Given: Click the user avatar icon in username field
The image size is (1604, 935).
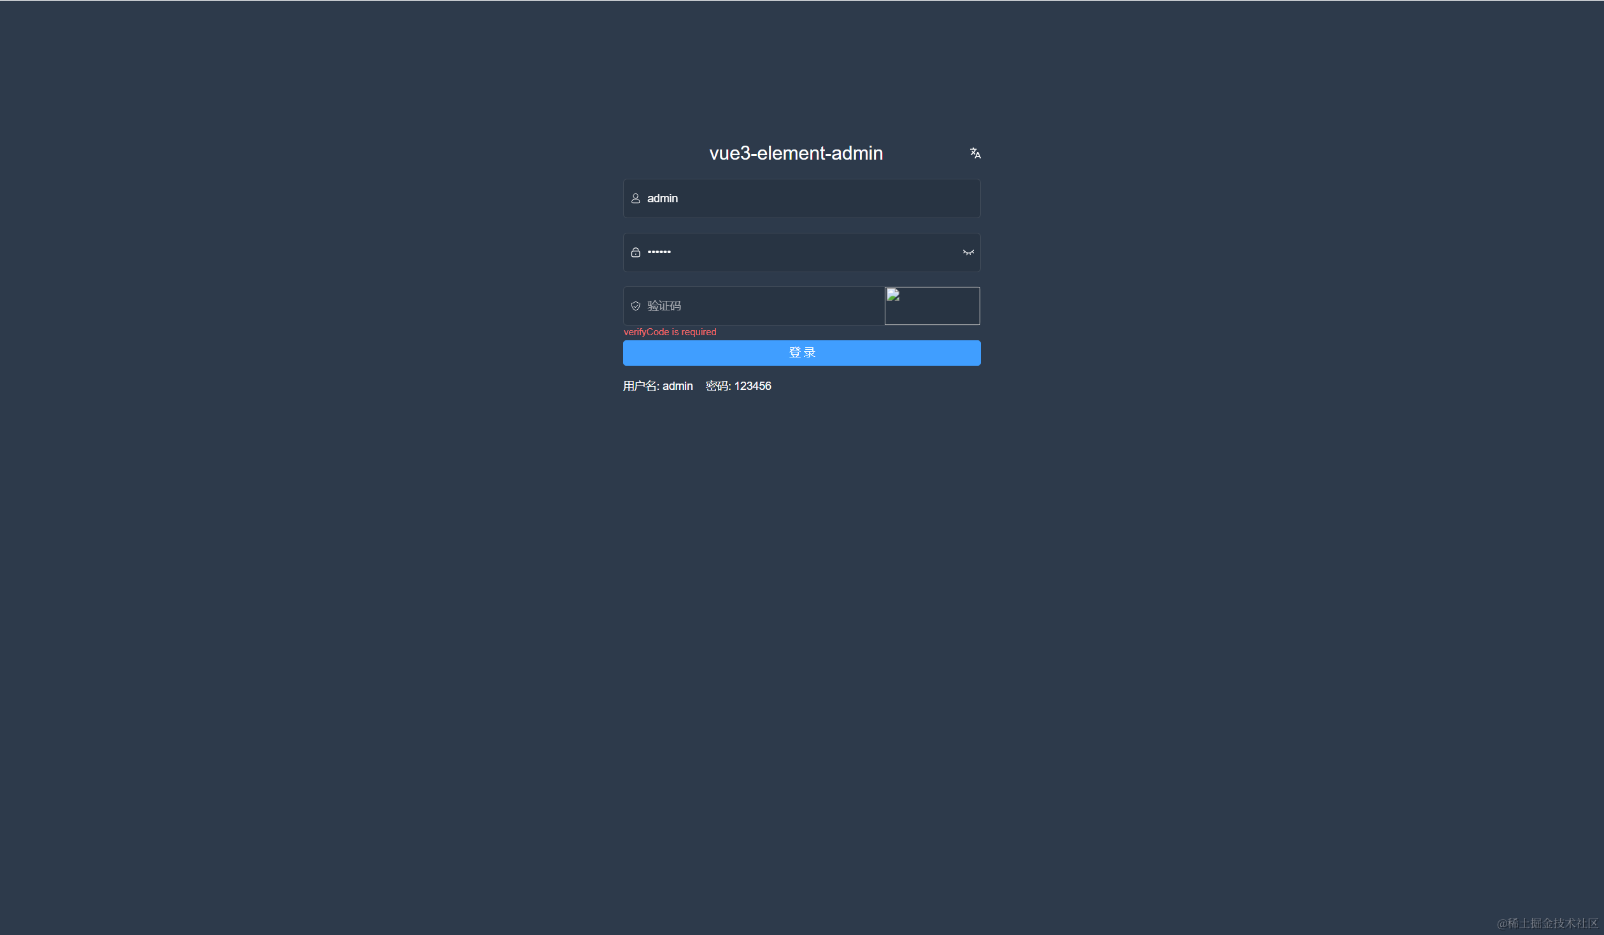Looking at the screenshot, I should pyautogui.click(x=635, y=198).
